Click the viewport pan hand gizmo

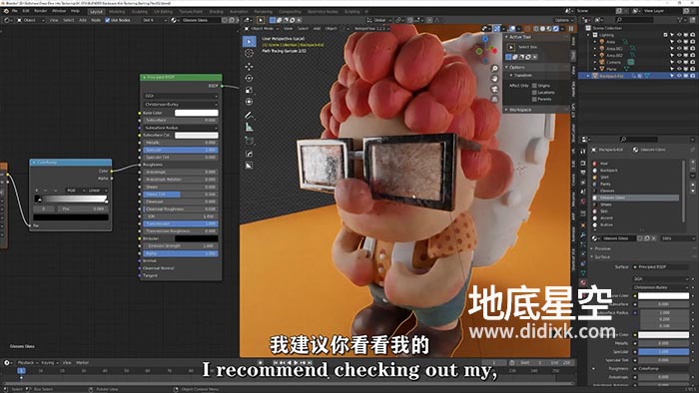pos(494,79)
